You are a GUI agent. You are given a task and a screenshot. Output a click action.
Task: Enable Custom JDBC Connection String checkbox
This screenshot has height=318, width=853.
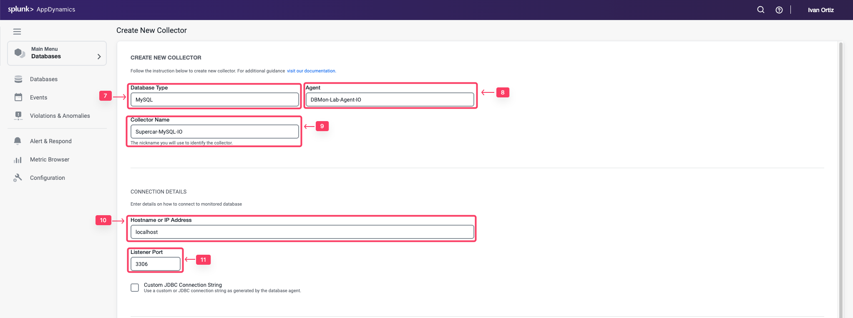[135, 288]
